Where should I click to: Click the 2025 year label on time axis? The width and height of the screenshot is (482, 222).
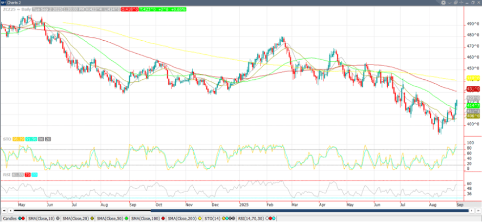click(x=244, y=204)
